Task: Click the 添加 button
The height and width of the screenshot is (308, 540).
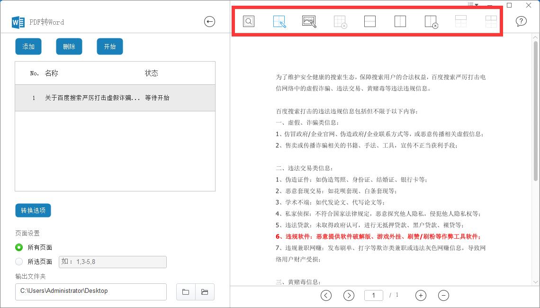Action: click(x=28, y=46)
